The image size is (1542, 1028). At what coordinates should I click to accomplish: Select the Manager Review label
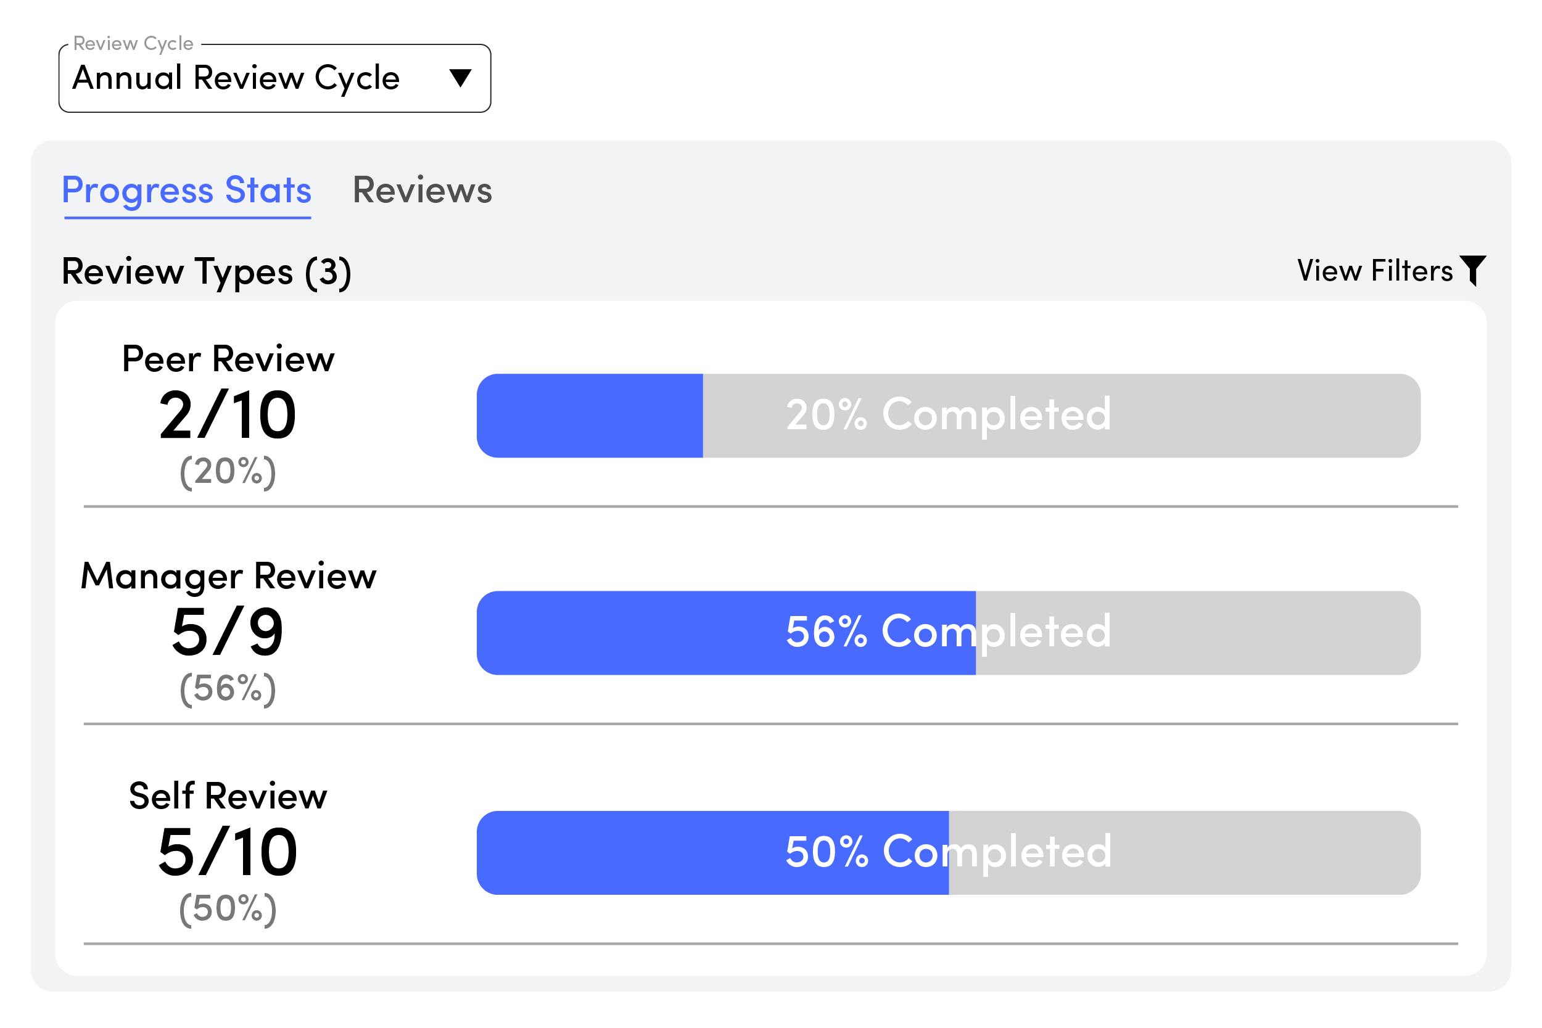[228, 576]
